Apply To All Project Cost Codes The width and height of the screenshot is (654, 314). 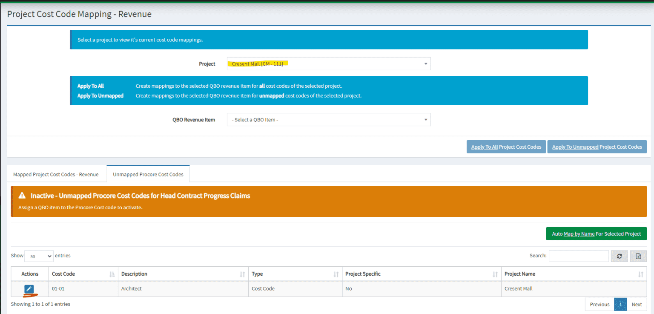coord(506,147)
